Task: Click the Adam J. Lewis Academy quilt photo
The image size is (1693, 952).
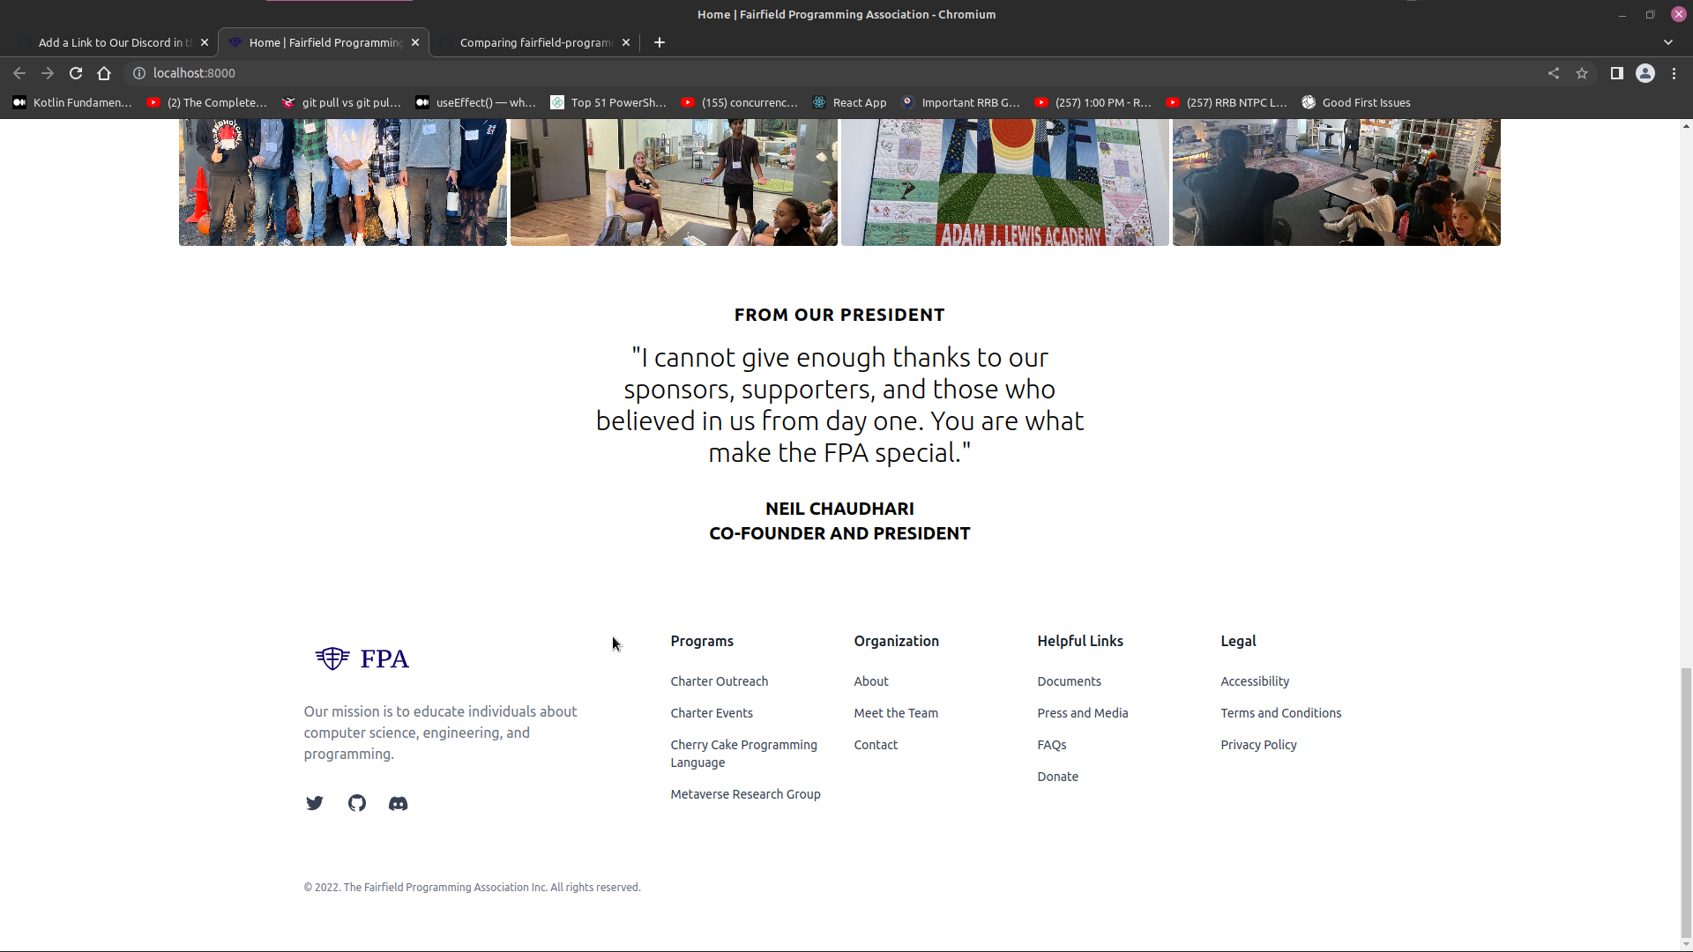Action: [x=1004, y=182]
